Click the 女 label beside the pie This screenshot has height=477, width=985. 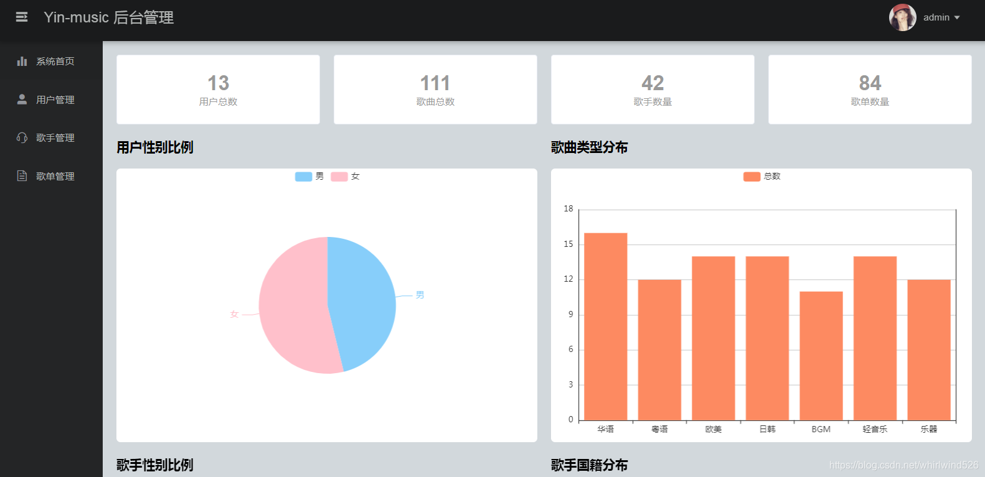point(234,314)
